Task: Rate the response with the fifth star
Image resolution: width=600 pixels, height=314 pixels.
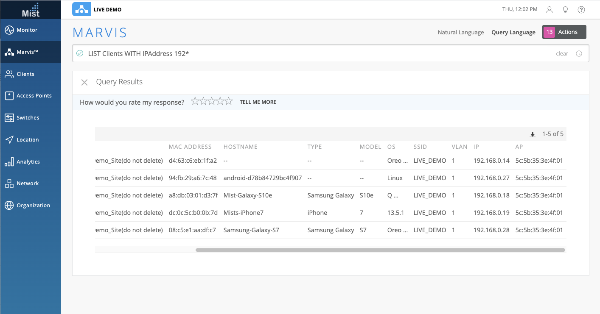Action: click(x=229, y=101)
